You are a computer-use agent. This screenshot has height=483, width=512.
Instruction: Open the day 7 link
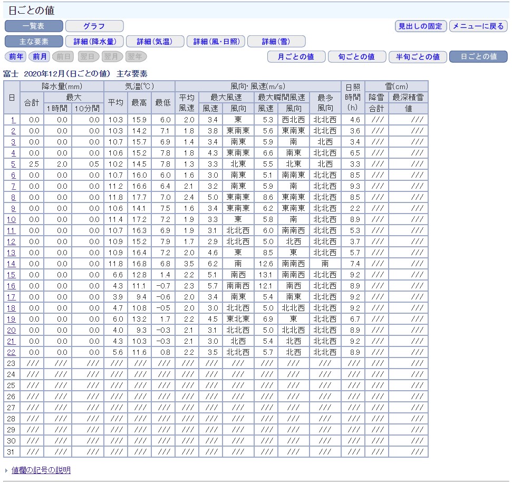click(13, 187)
